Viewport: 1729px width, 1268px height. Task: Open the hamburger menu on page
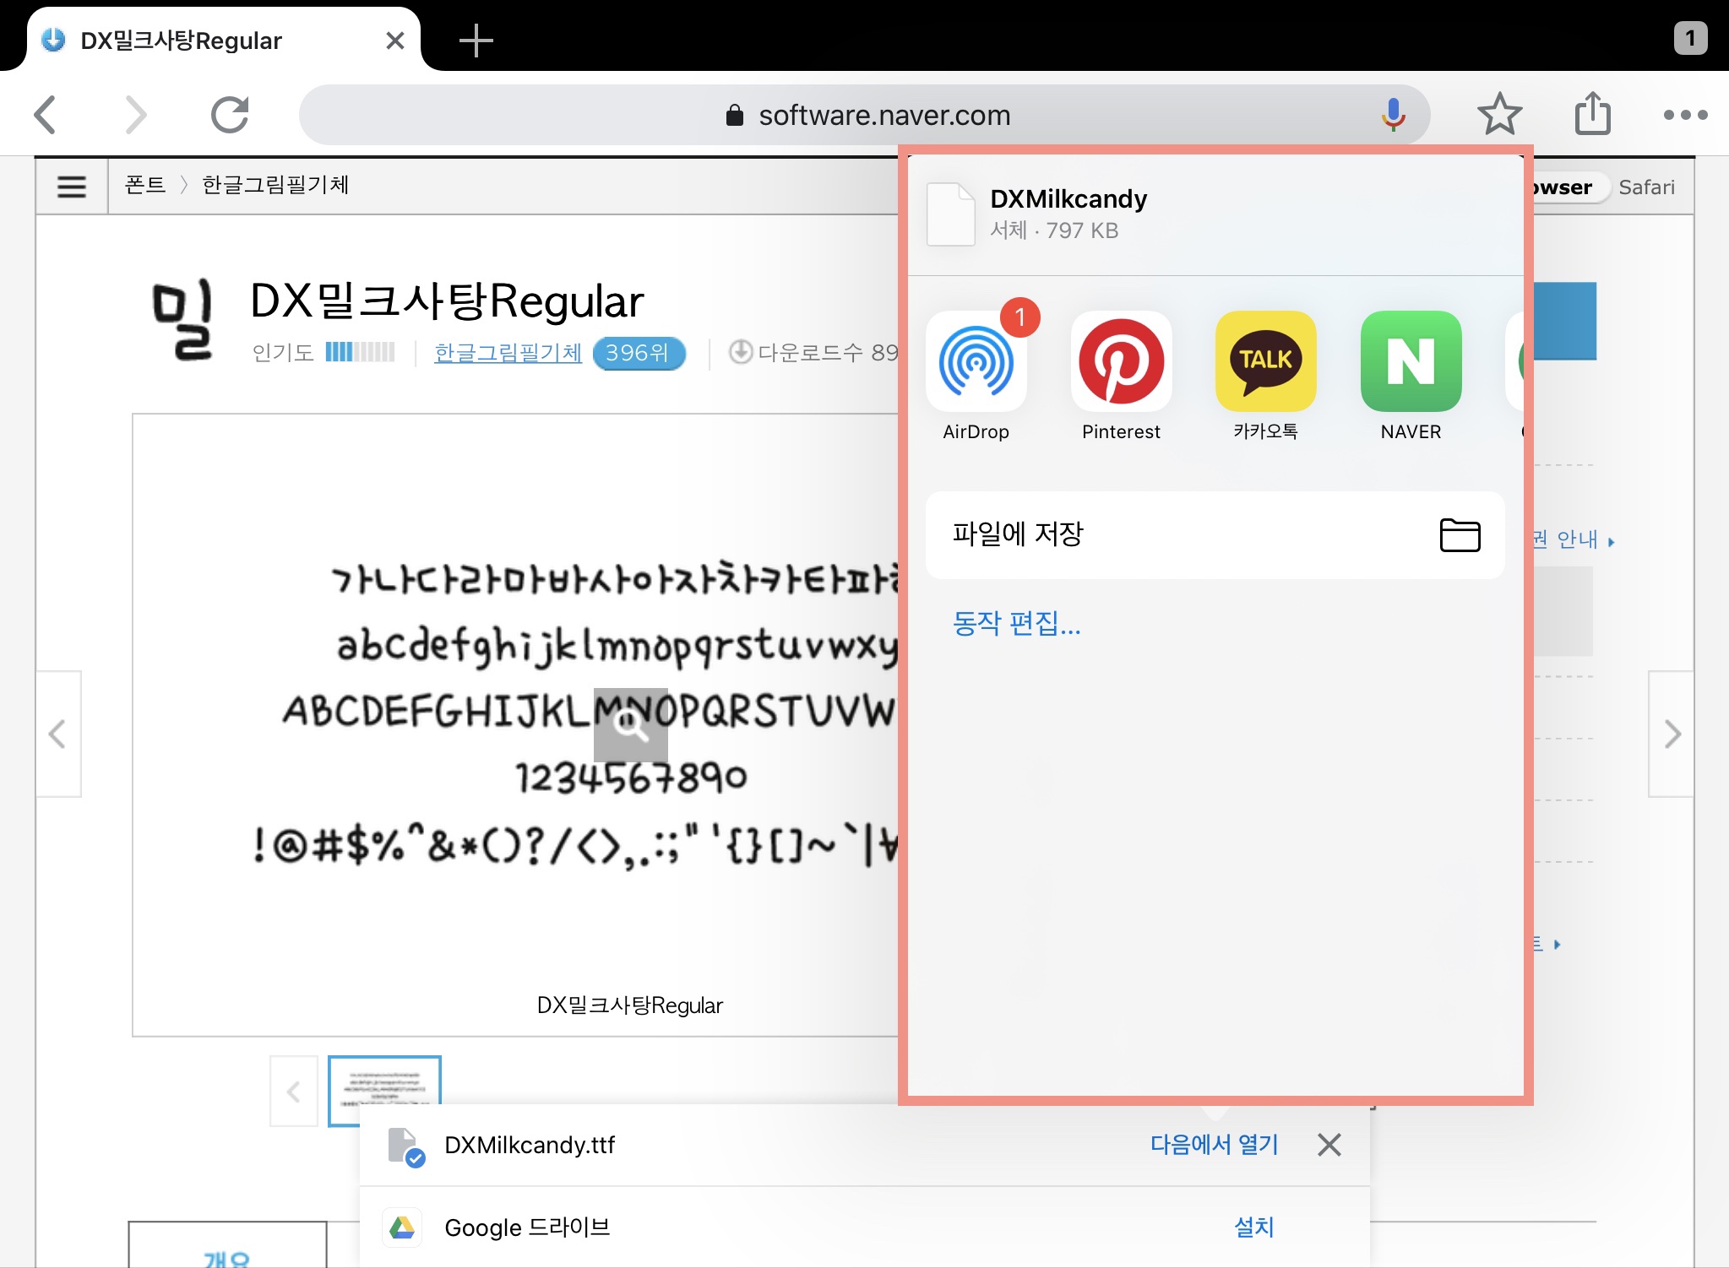coord(72,186)
